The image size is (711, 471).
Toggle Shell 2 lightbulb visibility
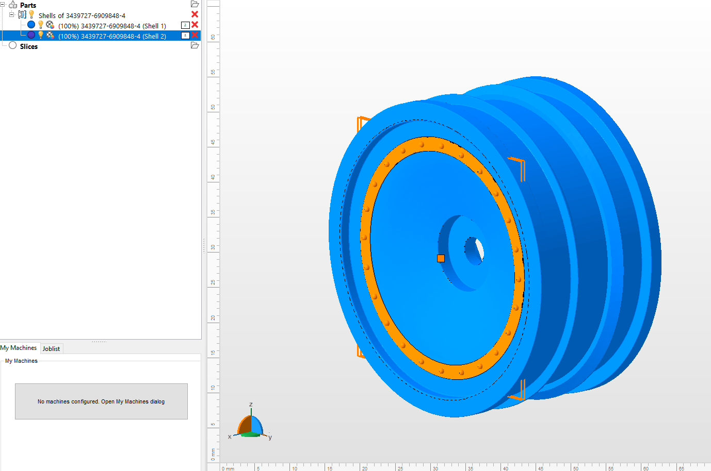pyautogui.click(x=41, y=35)
